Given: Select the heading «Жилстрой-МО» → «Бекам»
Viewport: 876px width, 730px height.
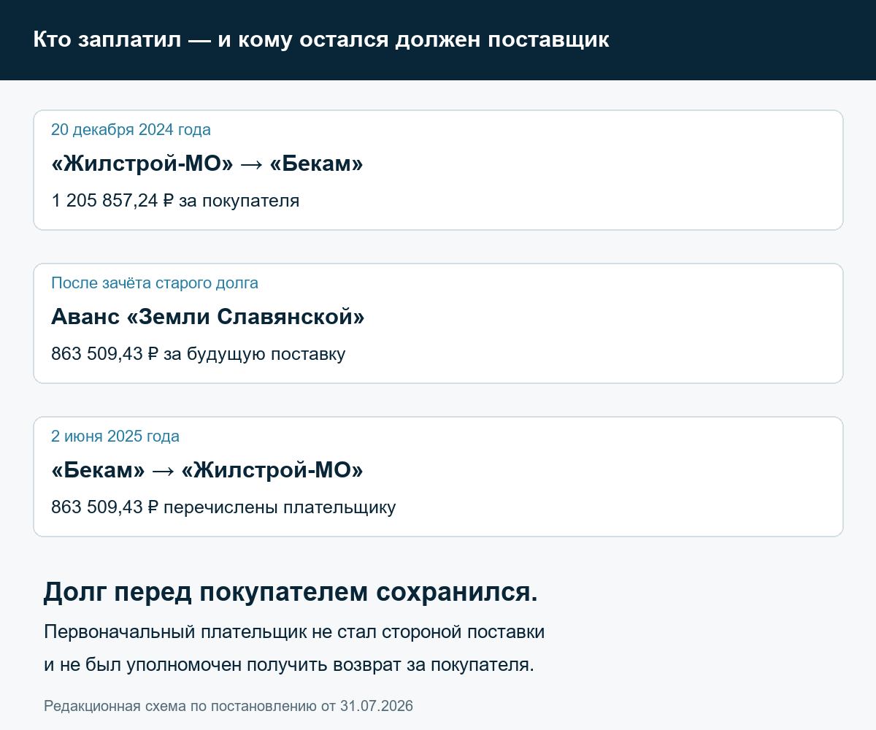Looking at the screenshot, I should [x=207, y=164].
